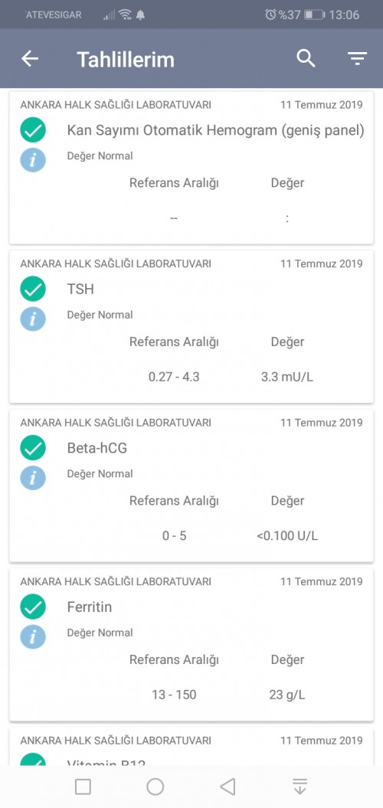Tap green checkmark on Beta-hCG card

33,448
